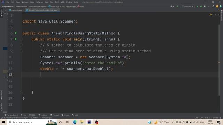Screen dimensions: 223x125
Task: Open Microsoft Edge from taskbar
Action: 75,122
